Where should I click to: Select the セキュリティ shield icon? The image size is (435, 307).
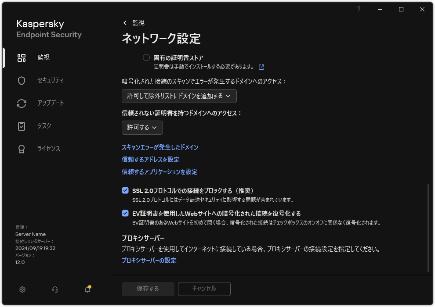coord(22,80)
